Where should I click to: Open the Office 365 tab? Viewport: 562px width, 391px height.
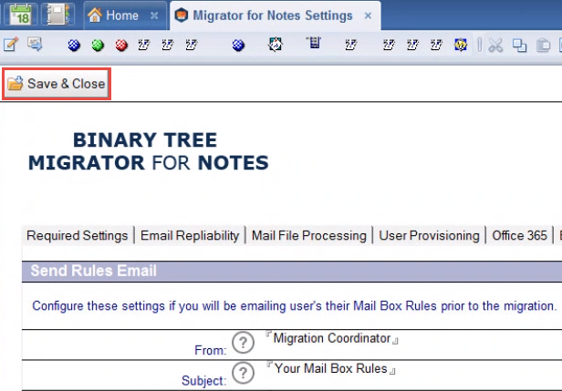519,235
